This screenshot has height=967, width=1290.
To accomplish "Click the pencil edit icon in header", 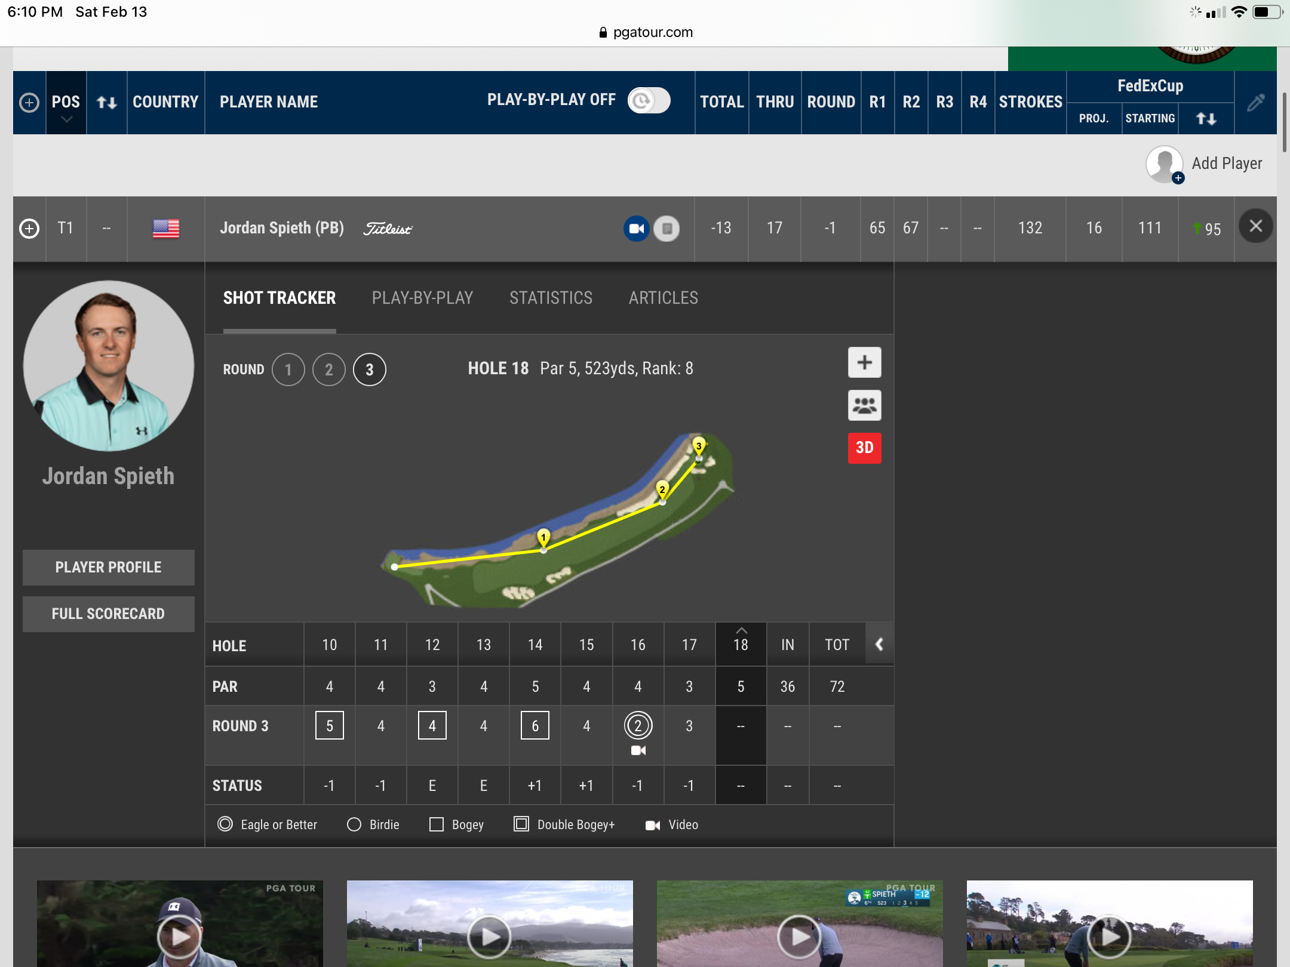I will click(x=1255, y=103).
